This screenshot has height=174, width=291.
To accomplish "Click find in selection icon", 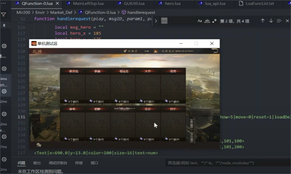I will tap(279, 21).
